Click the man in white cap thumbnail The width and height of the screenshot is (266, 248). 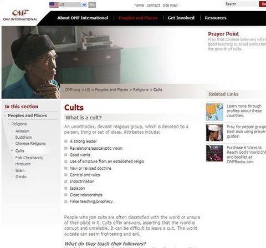[x=214, y=133]
